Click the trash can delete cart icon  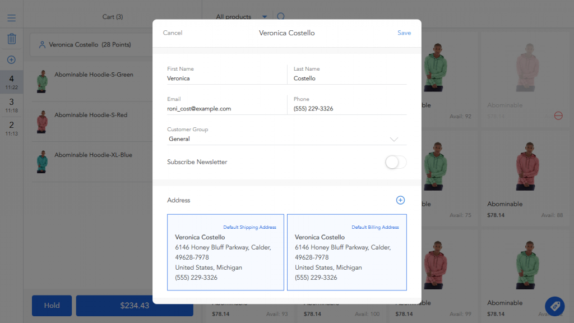coord(11,39)
